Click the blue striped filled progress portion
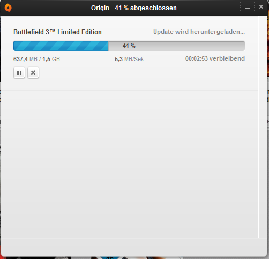Image resolution: width=269 pixels, height=259 pixels. click(61, 46)
